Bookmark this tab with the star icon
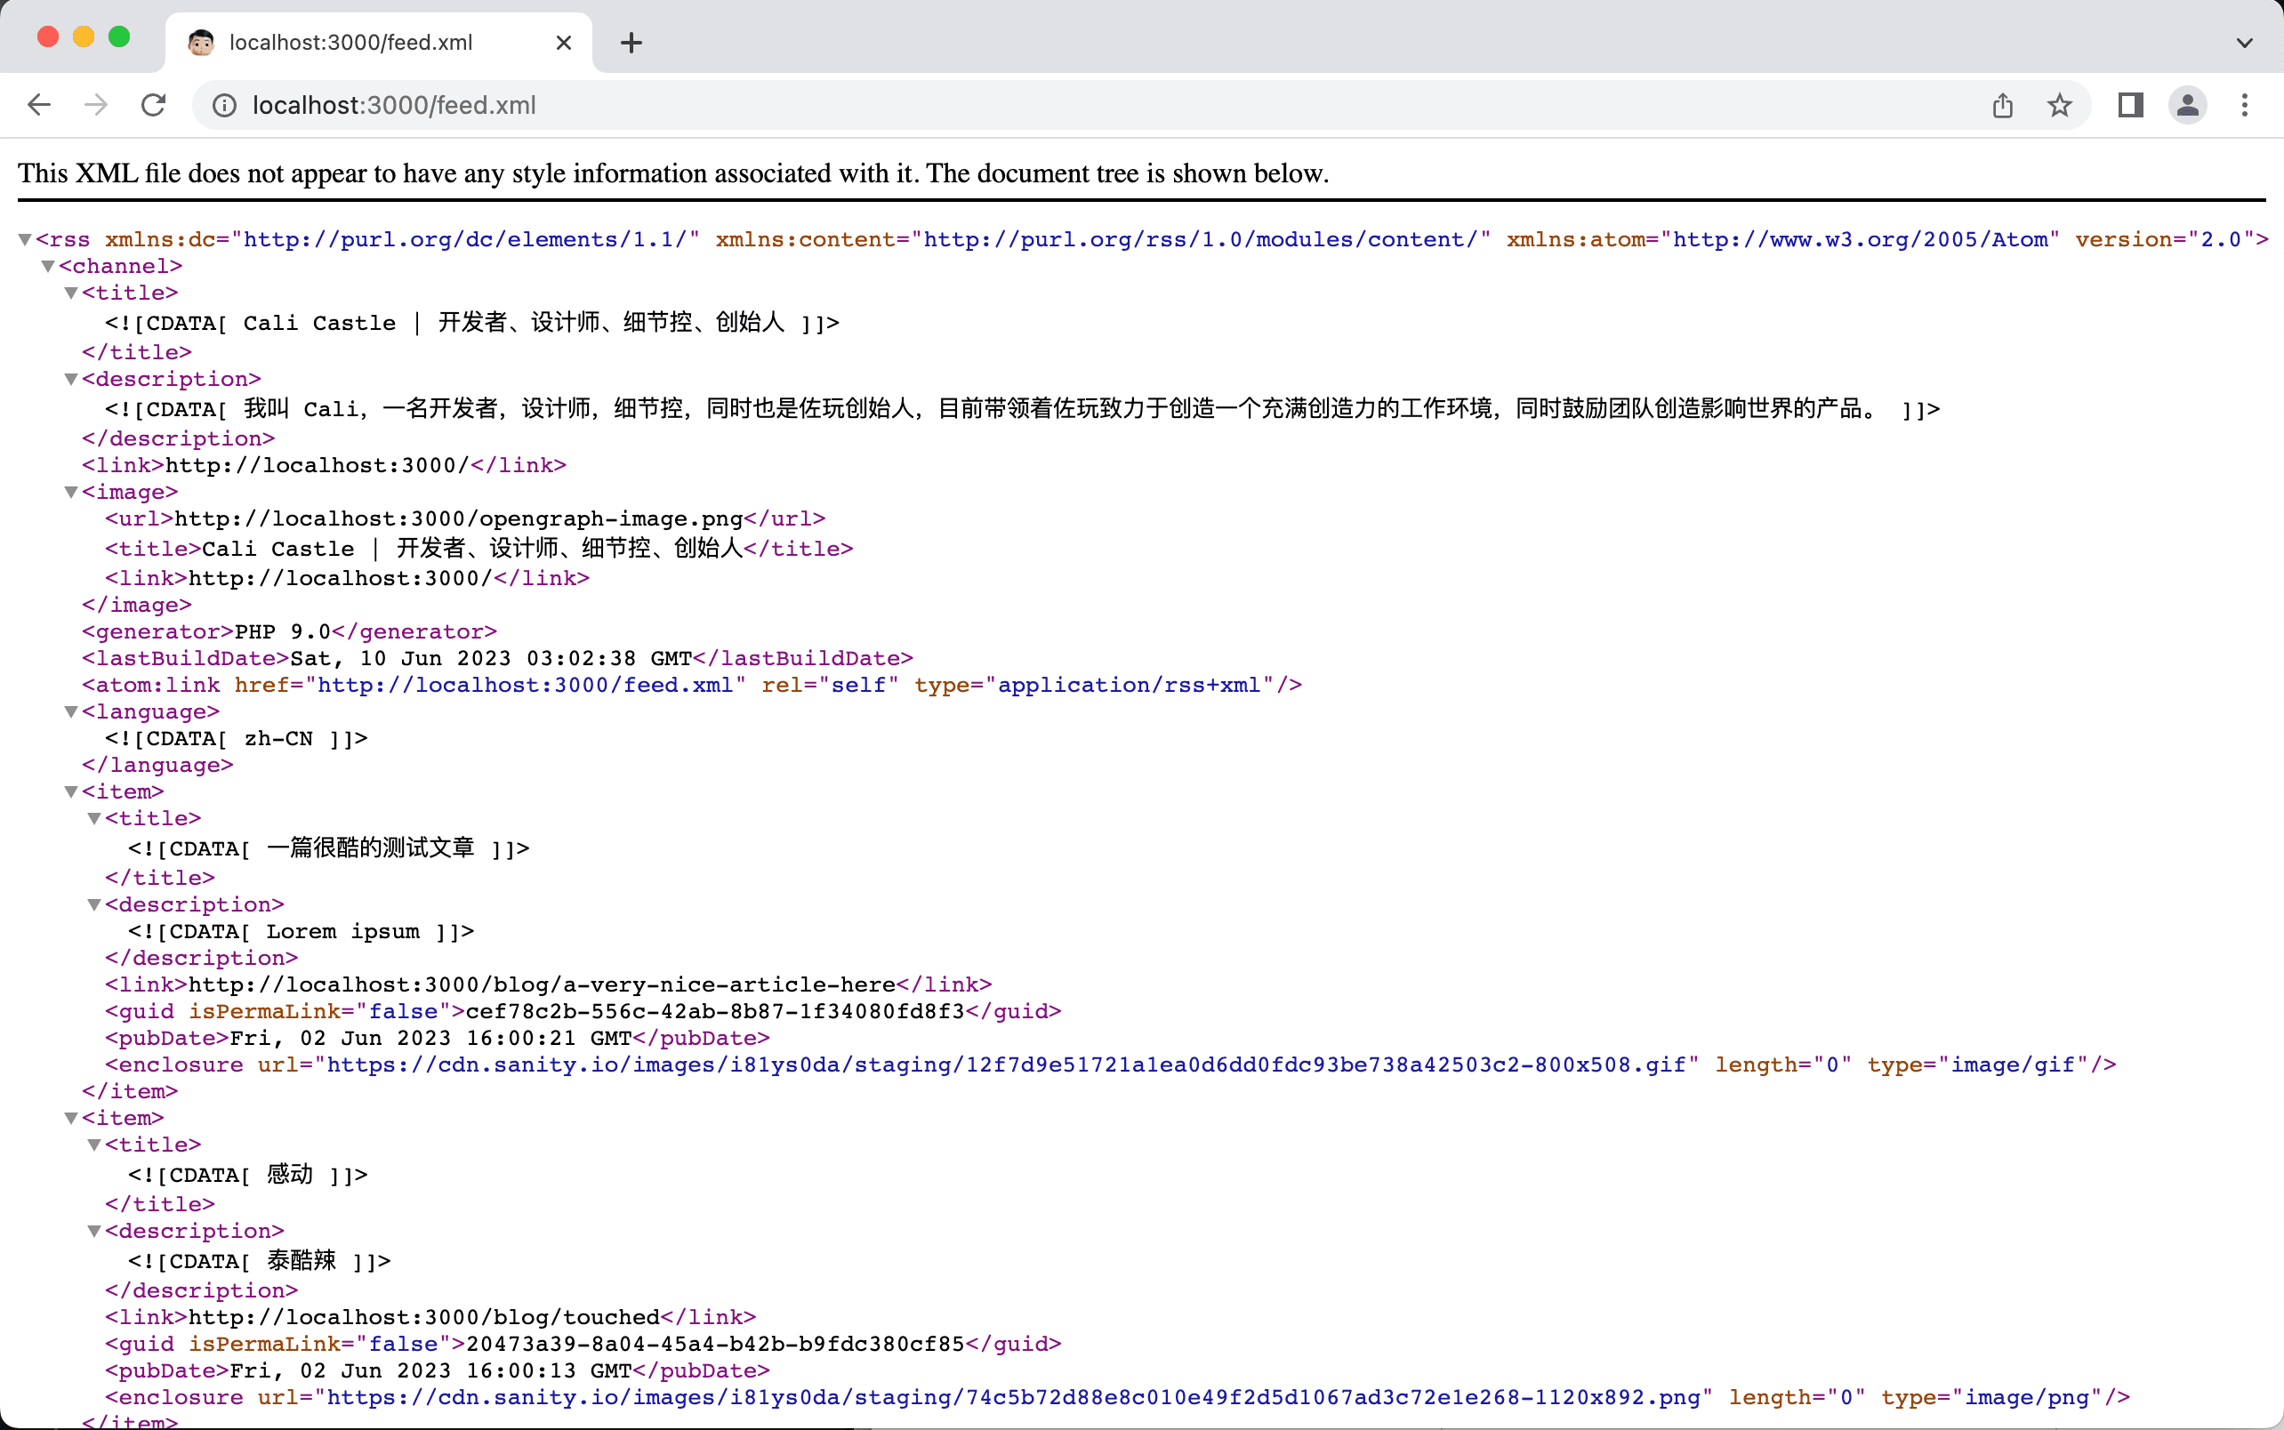 pos(2059,105)
